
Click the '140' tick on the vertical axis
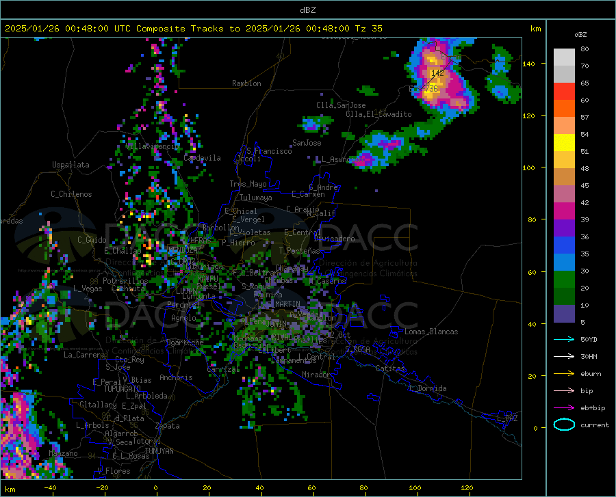click(528, 64)
